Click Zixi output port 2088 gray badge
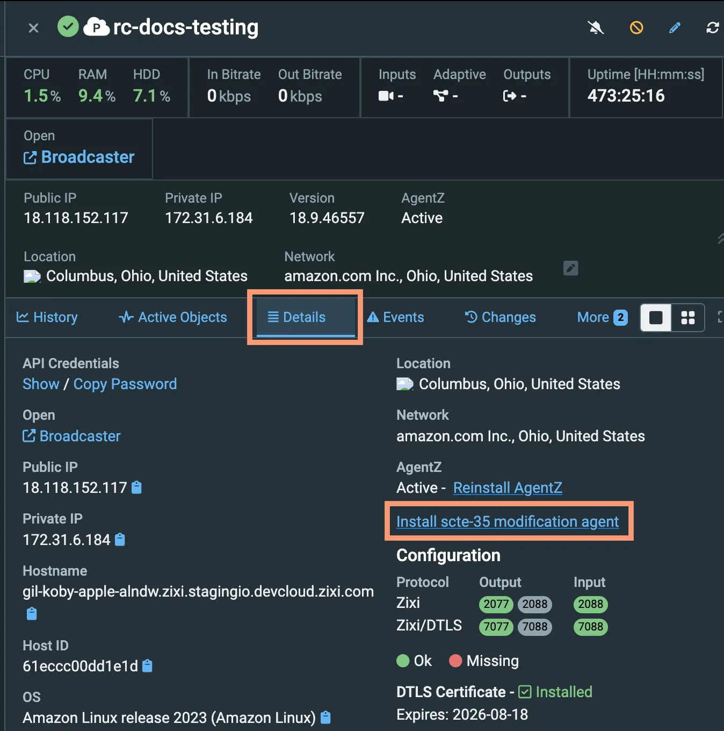 [535, 604]
